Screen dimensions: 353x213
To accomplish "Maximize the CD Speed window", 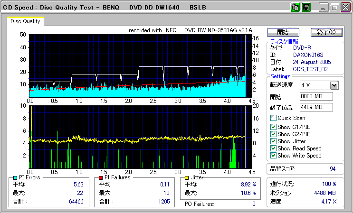I will pyautogui.click(x=334, y=8).
